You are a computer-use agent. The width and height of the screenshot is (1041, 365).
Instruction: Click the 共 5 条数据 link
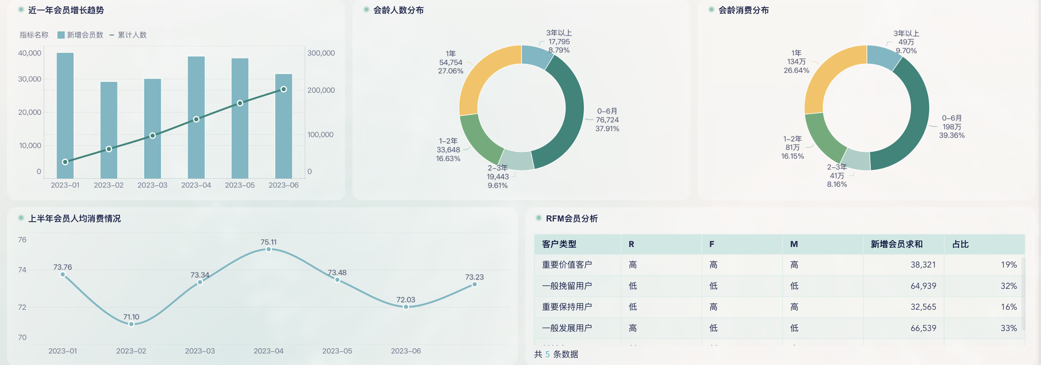point(556,354)
